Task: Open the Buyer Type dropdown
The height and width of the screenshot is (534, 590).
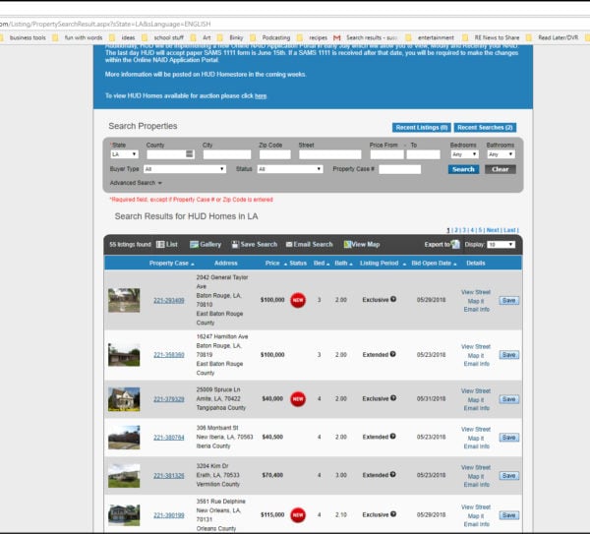Action: coord(185,169)
